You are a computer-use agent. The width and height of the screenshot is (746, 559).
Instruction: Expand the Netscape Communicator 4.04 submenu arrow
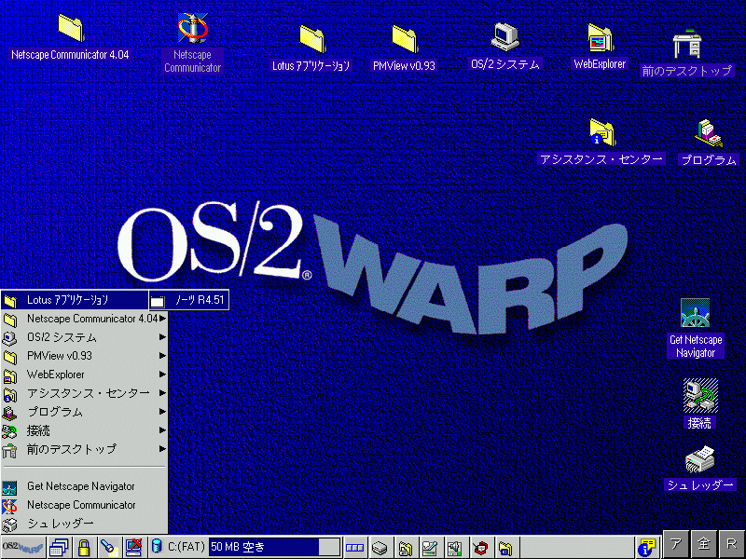[x=162, y=319]
